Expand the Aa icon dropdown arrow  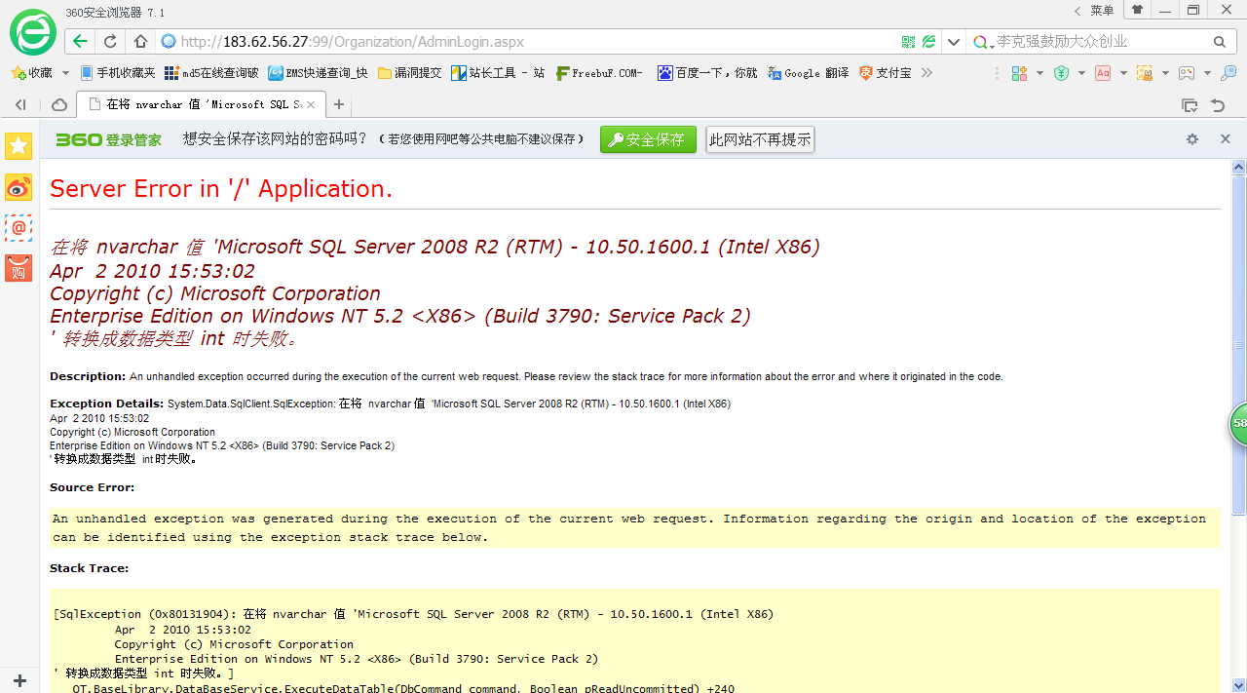[x=1123, y=73]
